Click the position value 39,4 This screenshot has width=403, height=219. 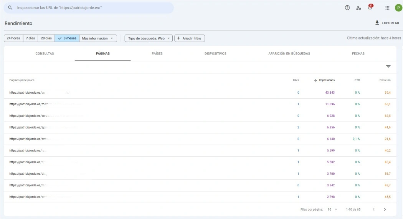coord(388,93)
